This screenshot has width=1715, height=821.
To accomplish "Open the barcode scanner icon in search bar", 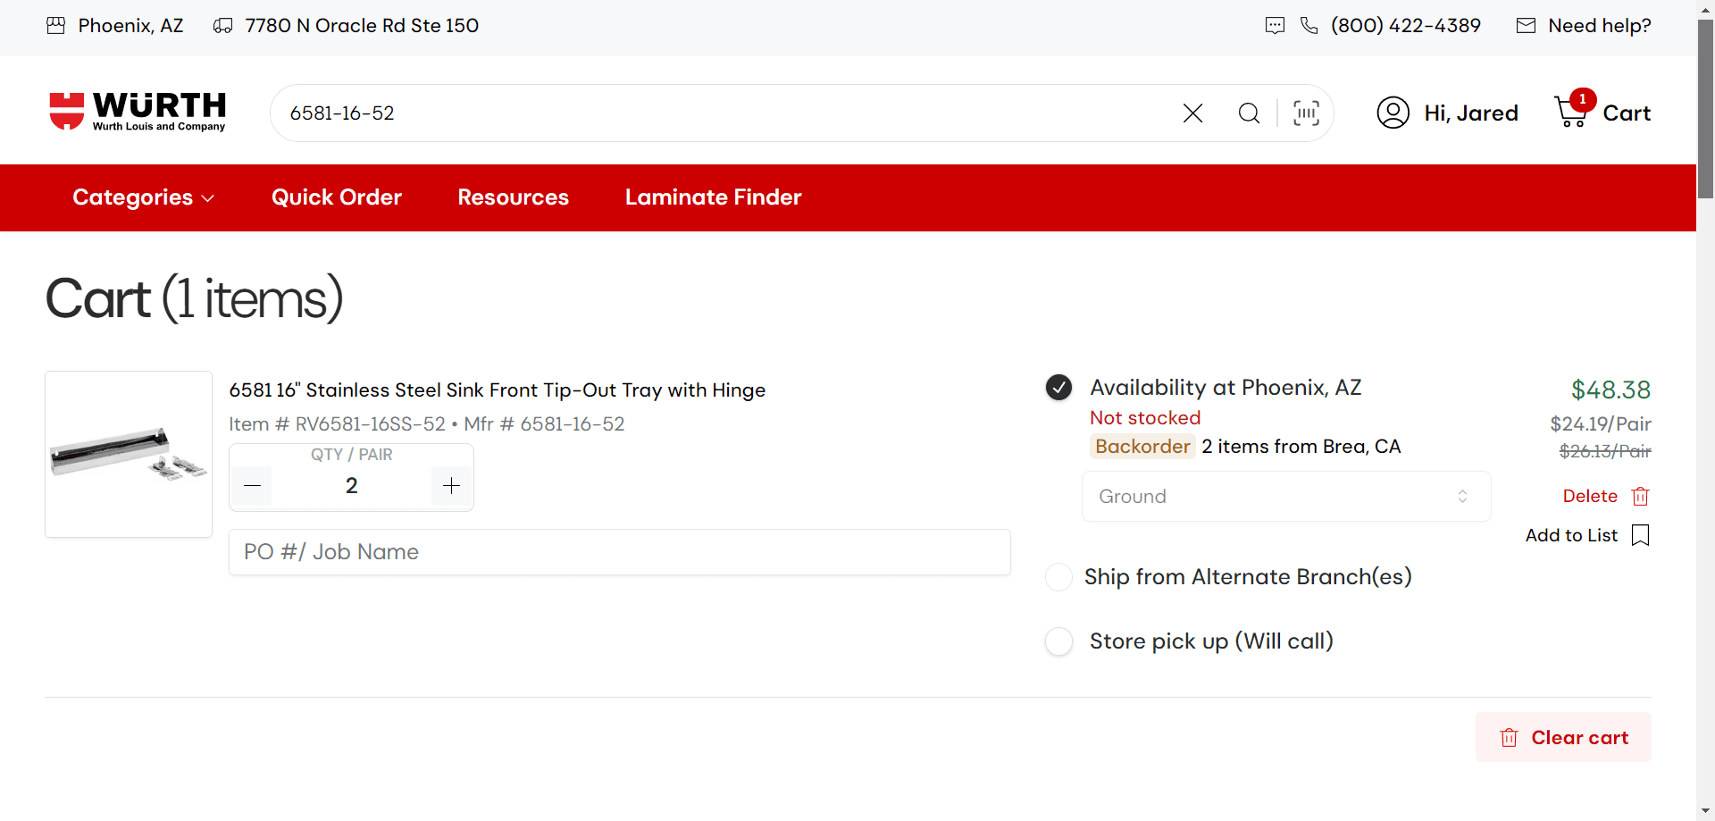I will point(1306,113).
